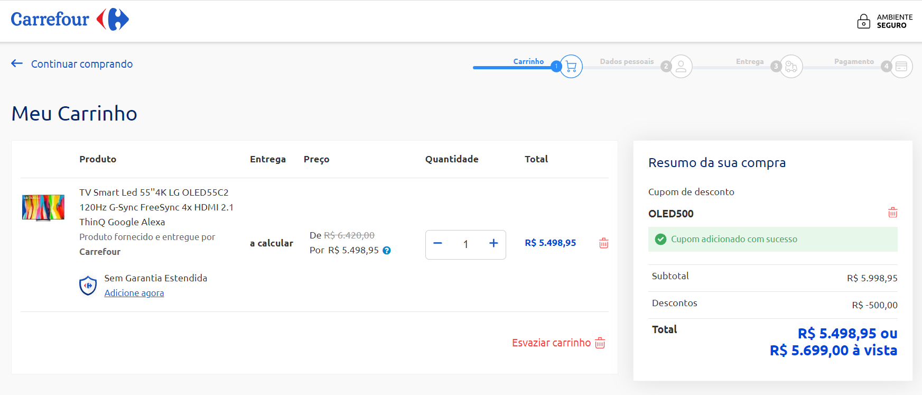Click Adicione agora warranty link
This screenshot has height=395, width=922.
tap(134, 293)
